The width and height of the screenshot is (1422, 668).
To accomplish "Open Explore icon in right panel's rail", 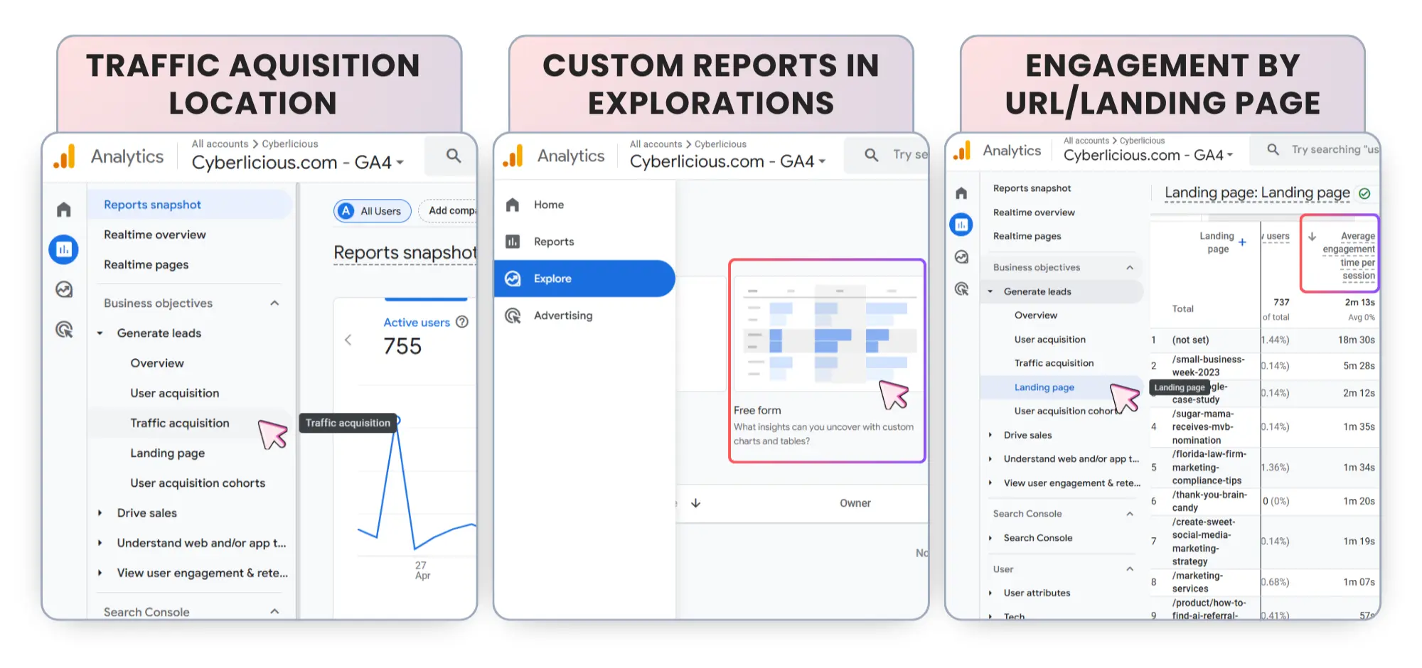I will point(961,257).
